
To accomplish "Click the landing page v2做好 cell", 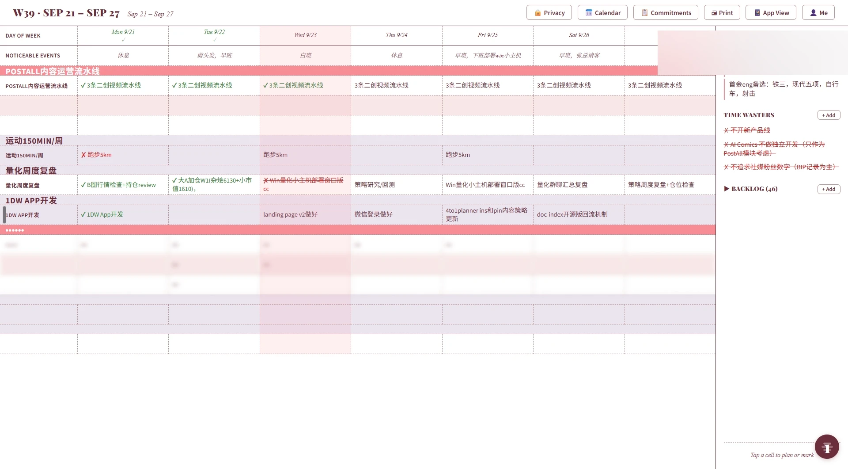I will (x=306, y=214).
